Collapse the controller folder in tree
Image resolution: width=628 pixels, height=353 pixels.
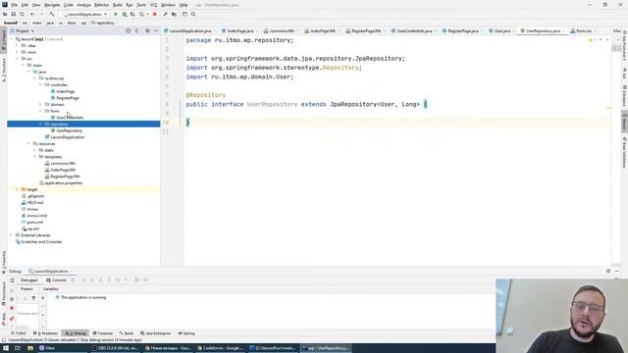click(x=41, y=85)
